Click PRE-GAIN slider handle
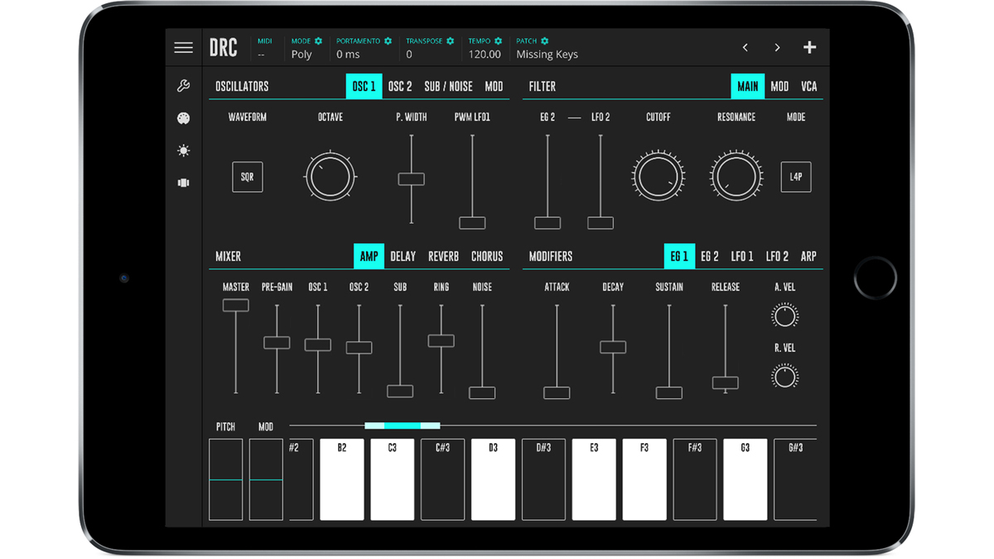 click(x=277, y=343)
